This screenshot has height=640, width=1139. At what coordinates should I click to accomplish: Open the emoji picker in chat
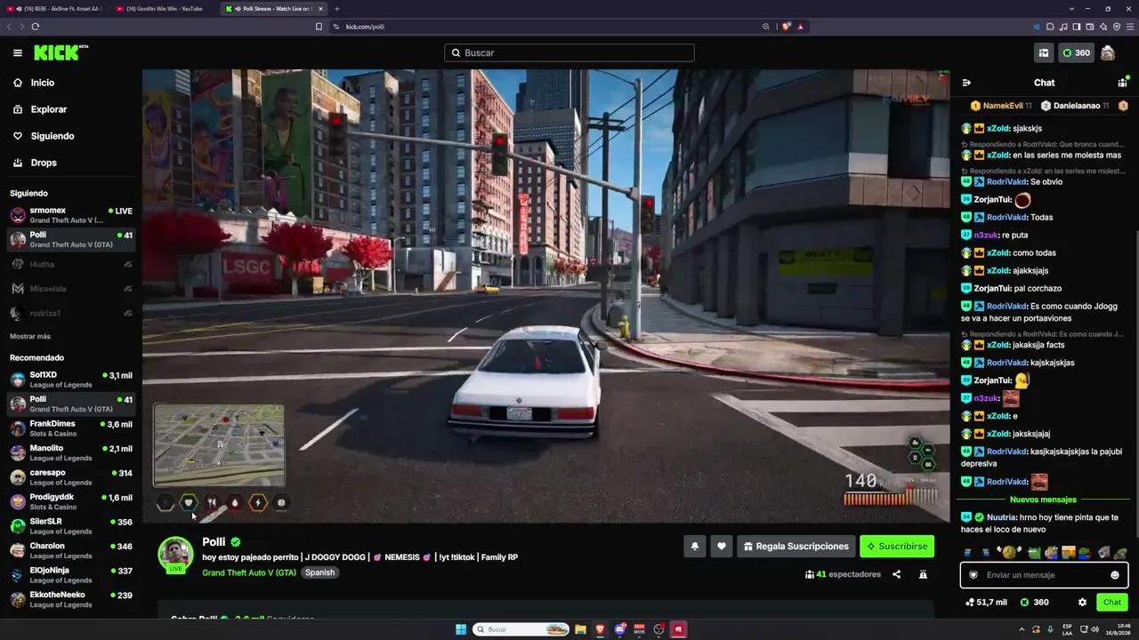(x=1115, y=575)
